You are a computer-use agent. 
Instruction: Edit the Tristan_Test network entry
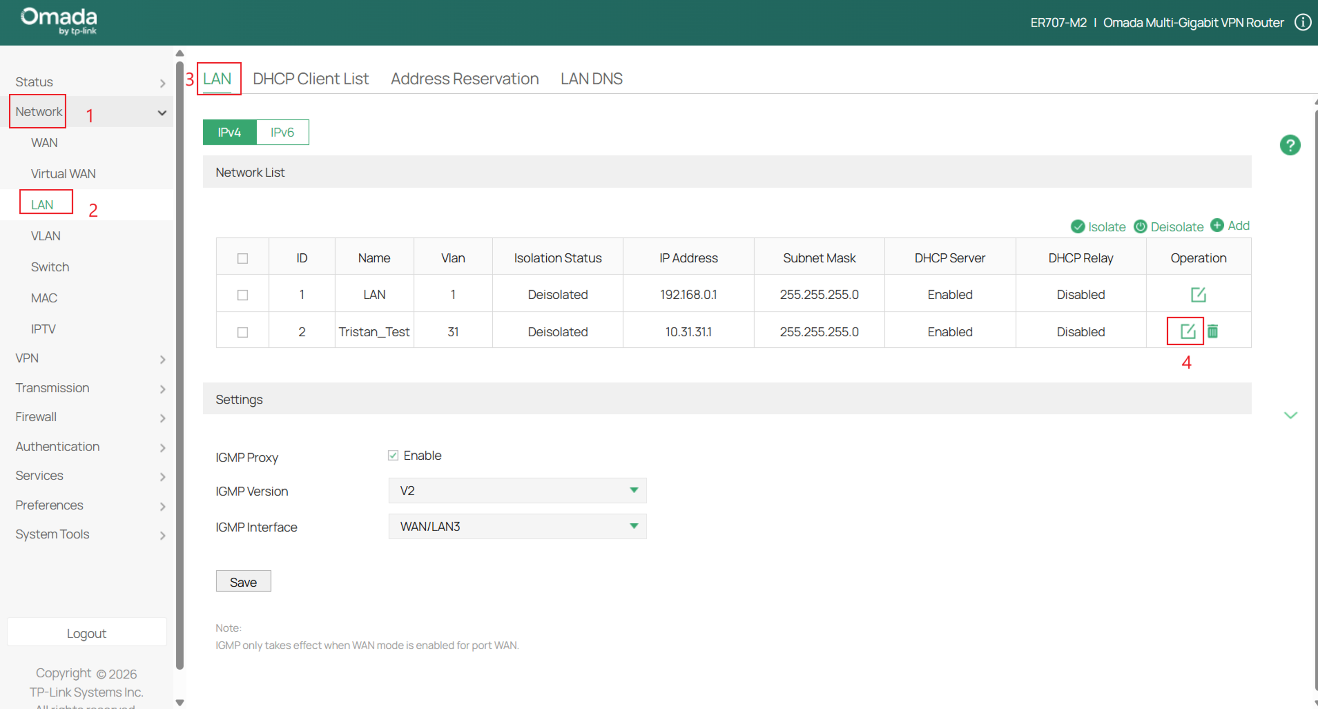pyautogui.click(x=1187, y=332)
